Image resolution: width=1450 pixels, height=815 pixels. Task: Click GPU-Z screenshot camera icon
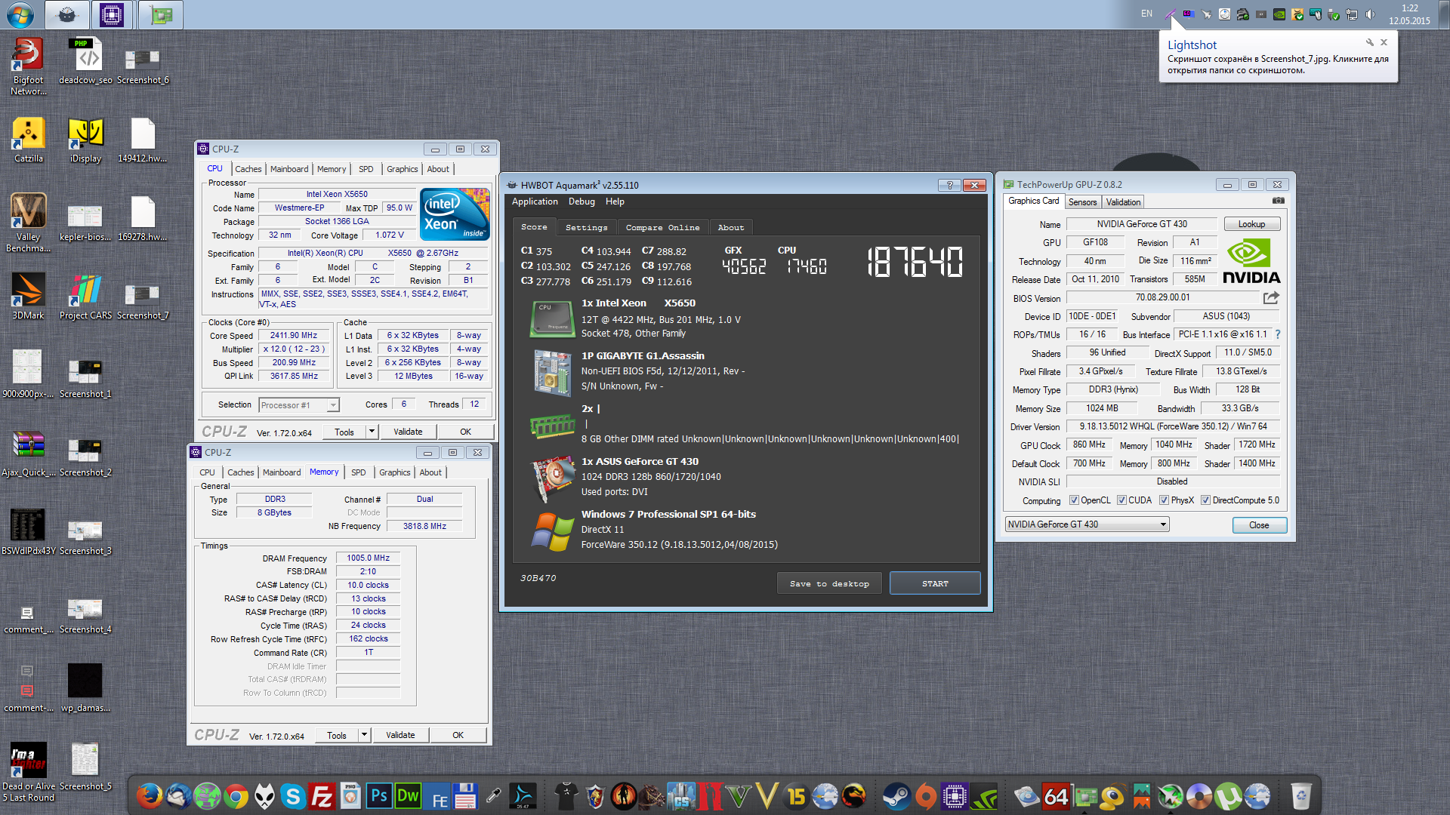point(1278,201)
